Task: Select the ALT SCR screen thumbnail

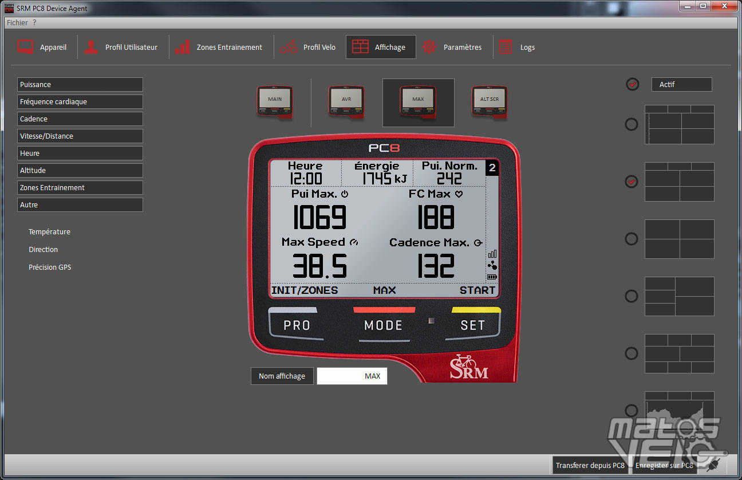Action: (x=490, y=102)
